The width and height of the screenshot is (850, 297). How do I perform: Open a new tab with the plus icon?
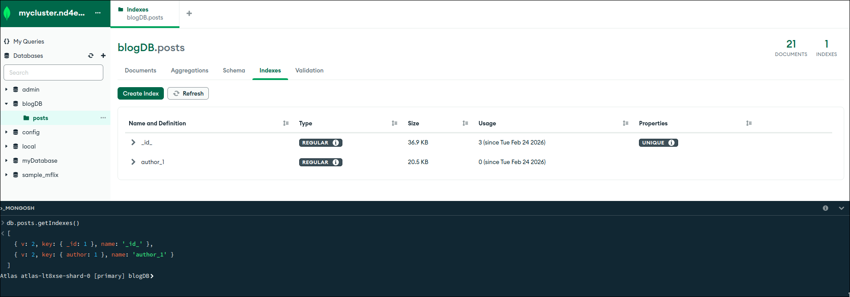(189, 13)
